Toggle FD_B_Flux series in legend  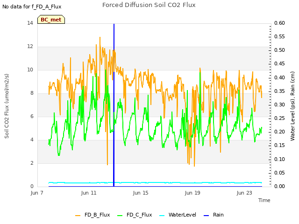[x=93, y=215]
